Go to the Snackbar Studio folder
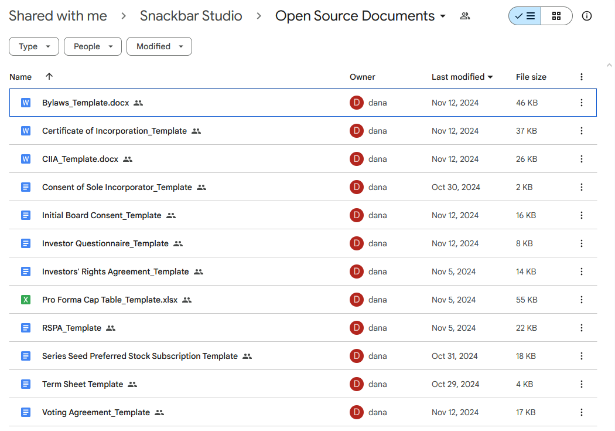Screen dimensions: 615x431 (191, 16)
